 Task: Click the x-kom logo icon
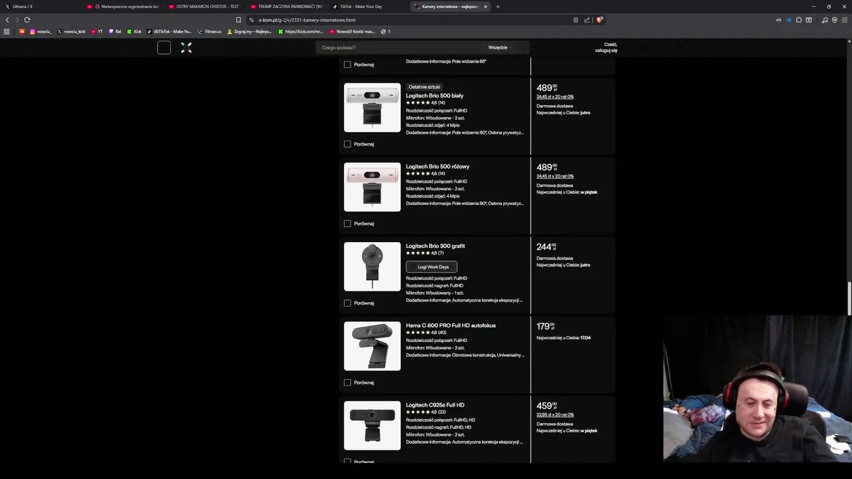click(186, 47)
